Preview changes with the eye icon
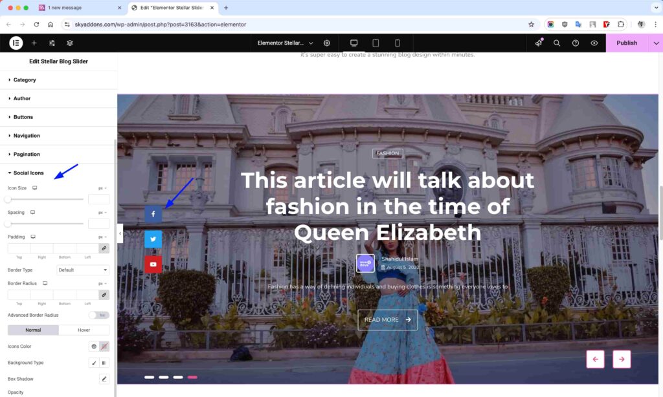663x397 pixels. 594,43
